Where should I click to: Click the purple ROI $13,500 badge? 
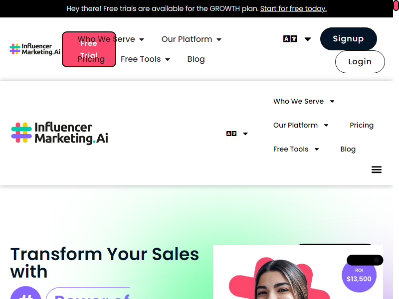[x=359, y=276]
